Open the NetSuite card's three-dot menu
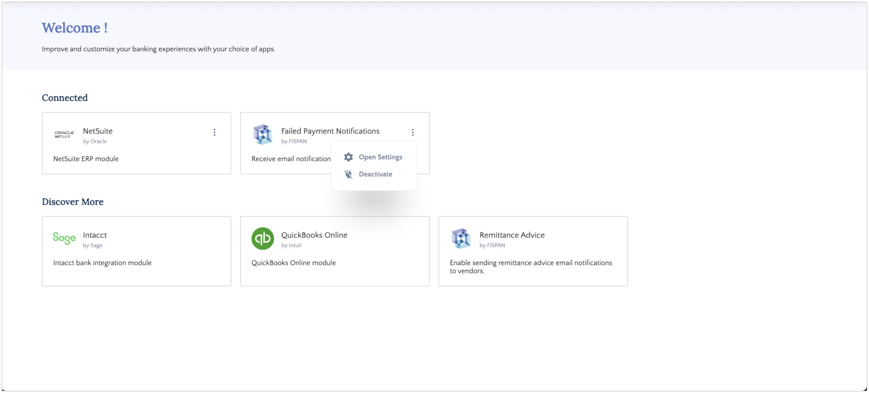 (215, 132)
